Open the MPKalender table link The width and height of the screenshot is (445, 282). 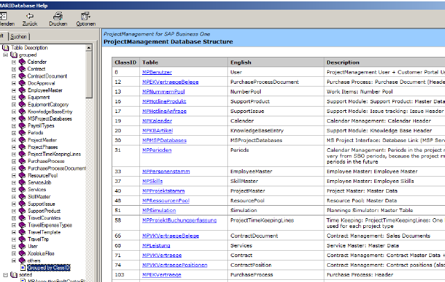click(157, 121)
